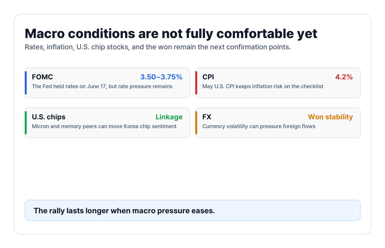Screen dimensions: 385x248
Task: Click the U.S. chips card title
Action: 49,117
